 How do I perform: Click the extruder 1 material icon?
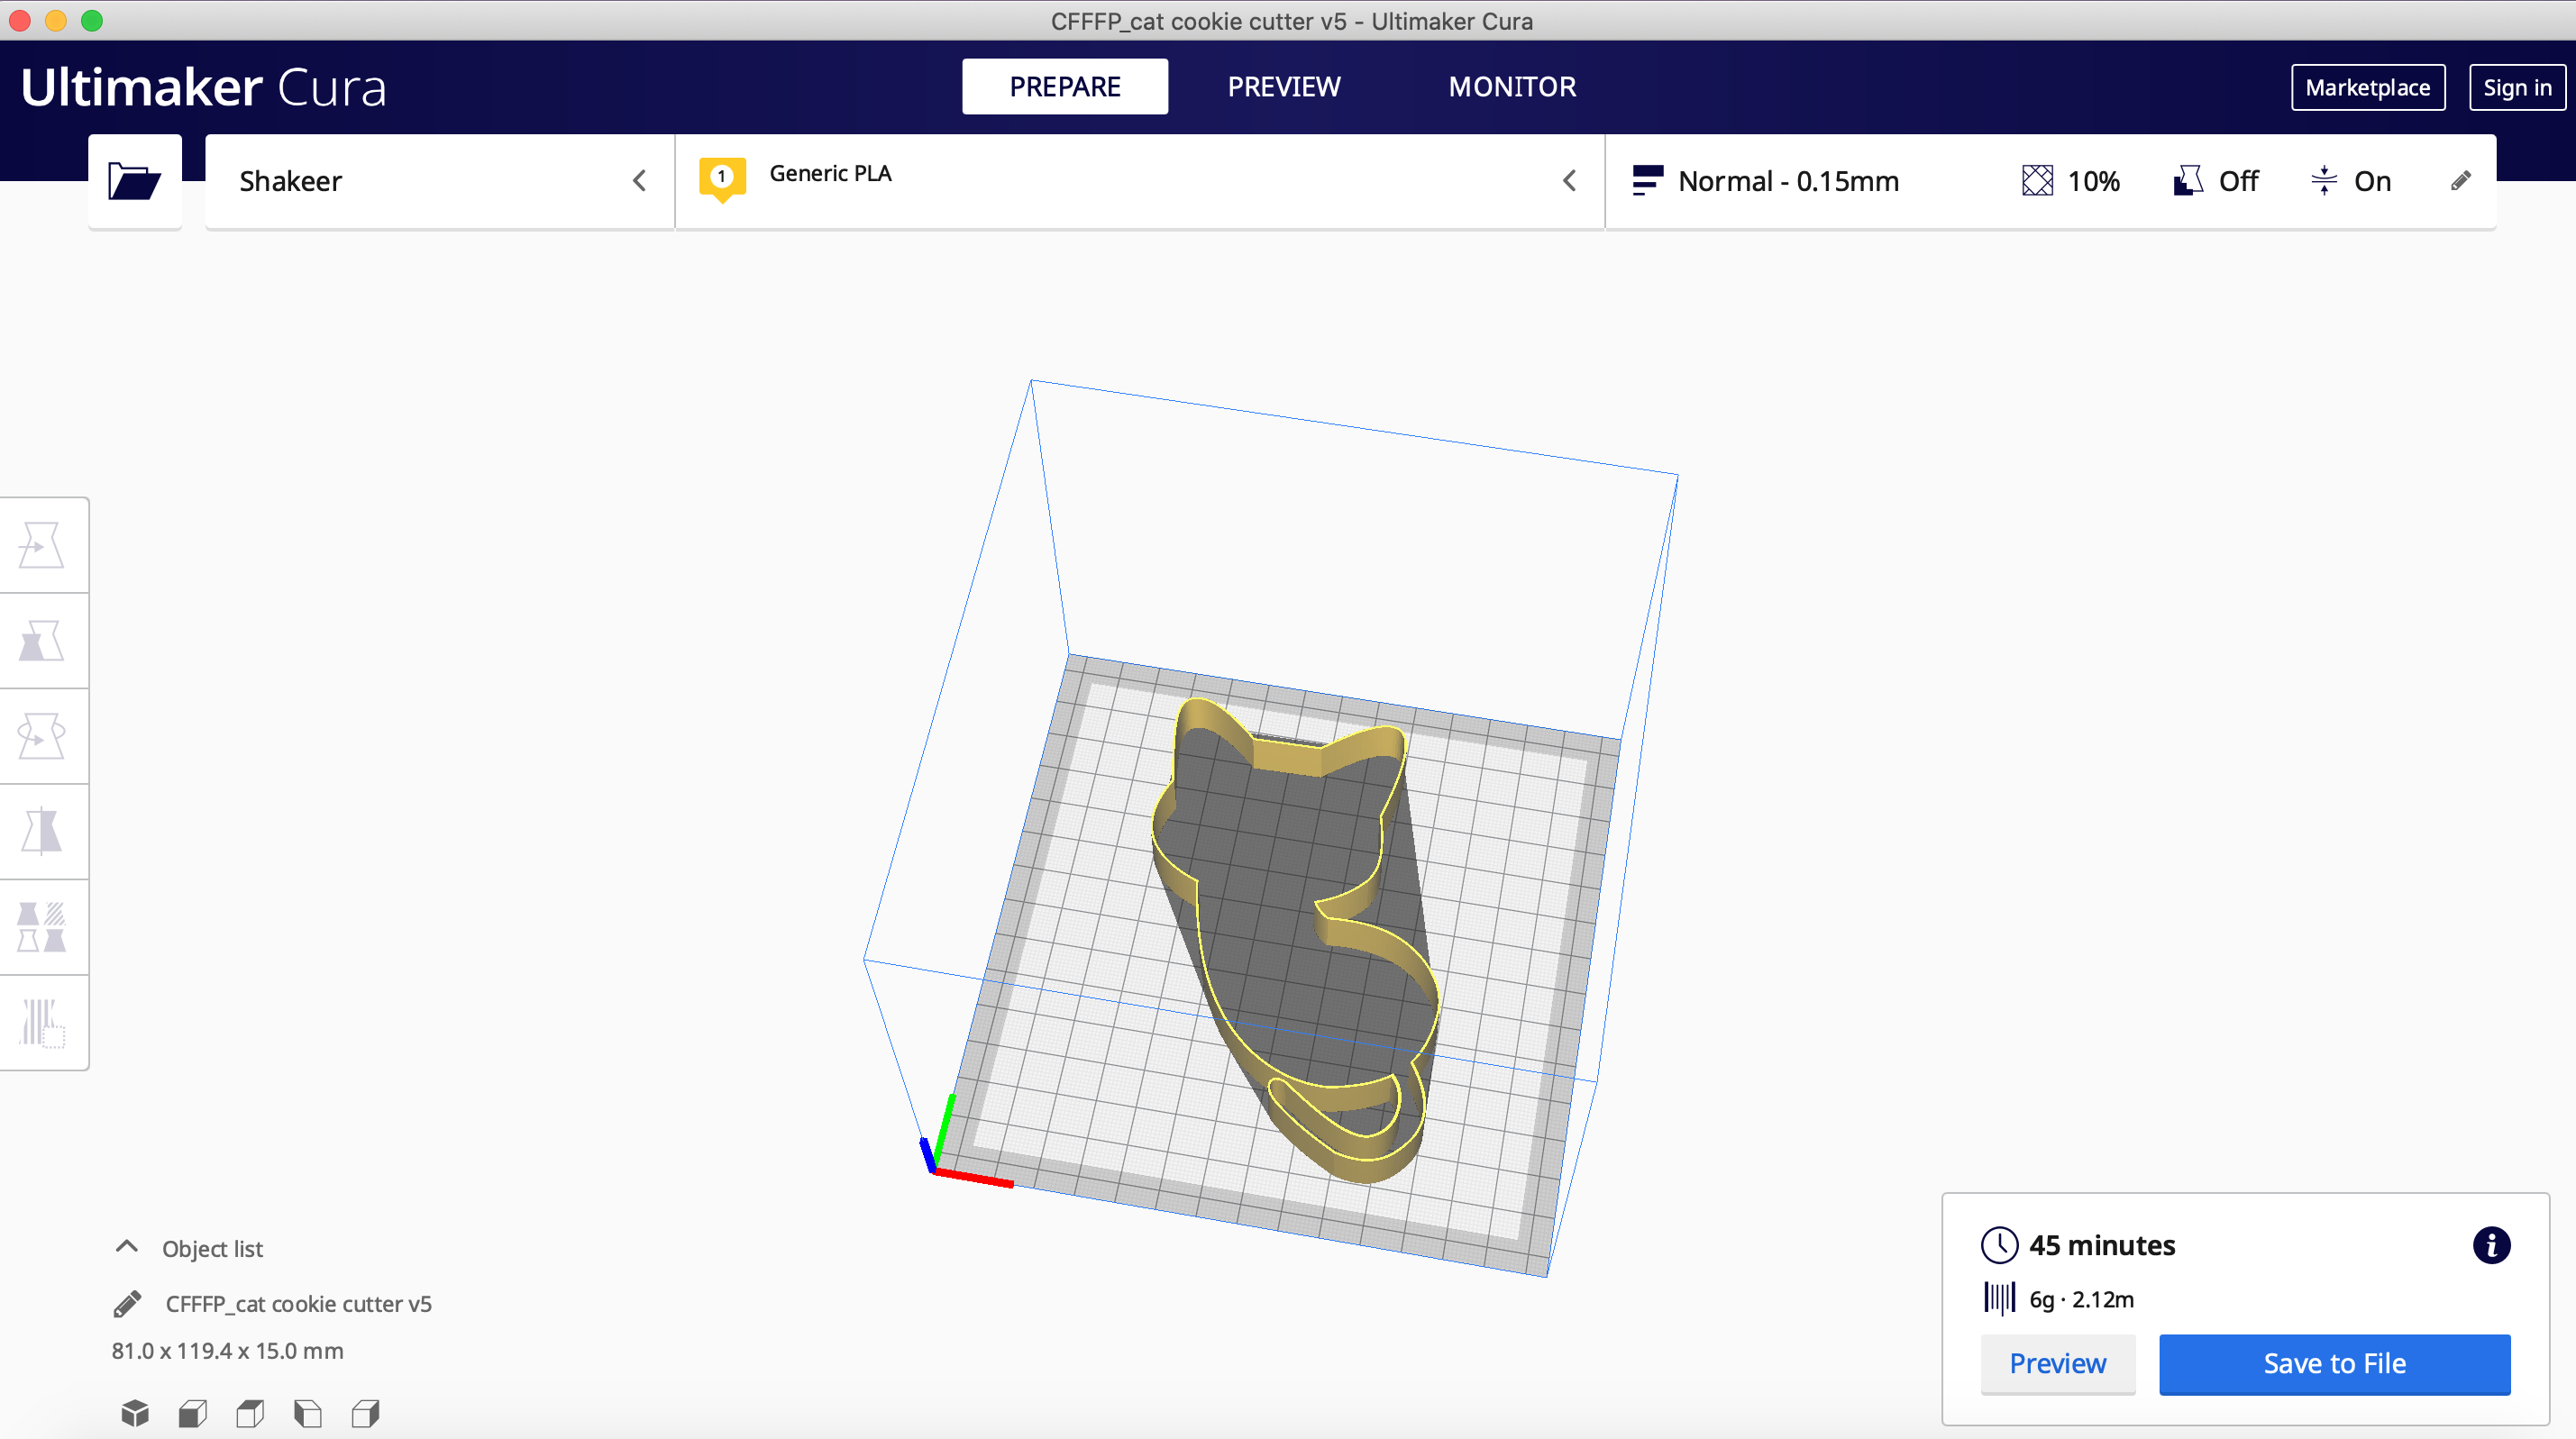coord(722,180)
